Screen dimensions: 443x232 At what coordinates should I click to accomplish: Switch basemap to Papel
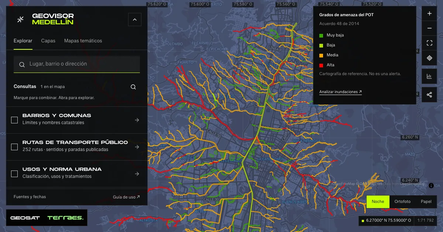click(426, 202)
